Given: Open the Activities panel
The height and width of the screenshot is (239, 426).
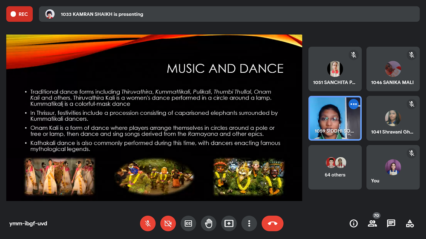Looking at the screenshot, I should coord(410,223).
